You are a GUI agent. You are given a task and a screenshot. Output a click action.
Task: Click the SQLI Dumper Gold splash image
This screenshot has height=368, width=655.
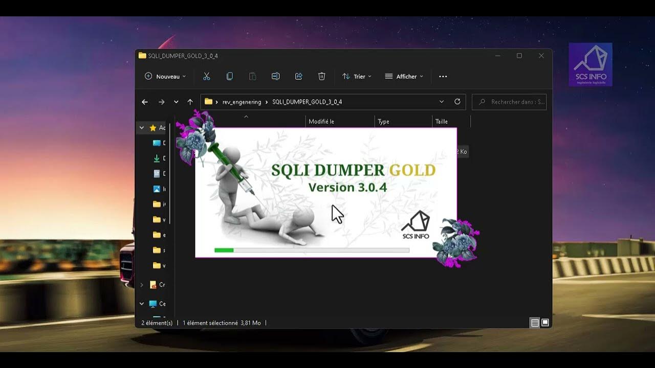pyautogui.click(x=326, y=192)
